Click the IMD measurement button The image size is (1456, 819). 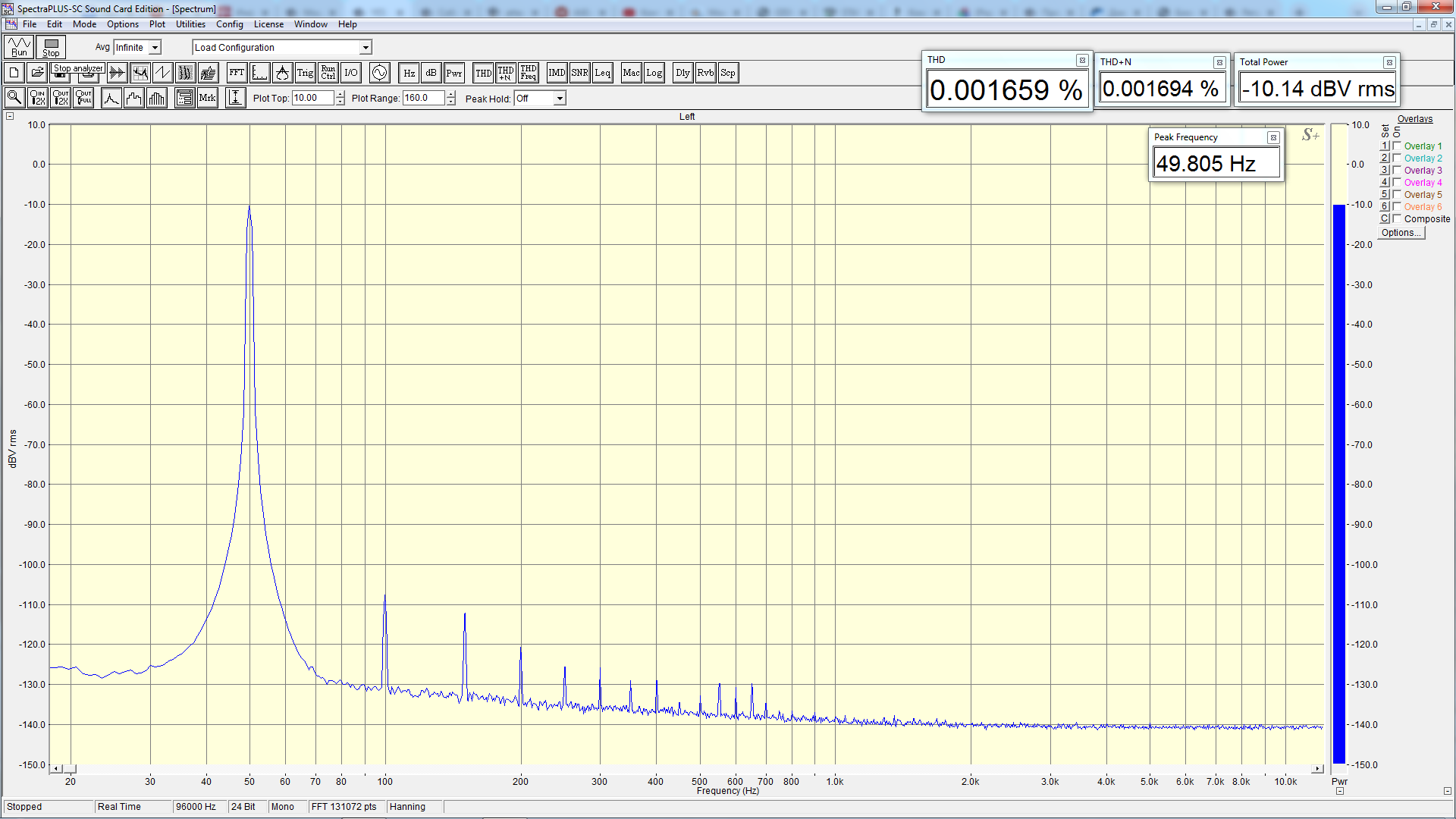pos(557,73)
